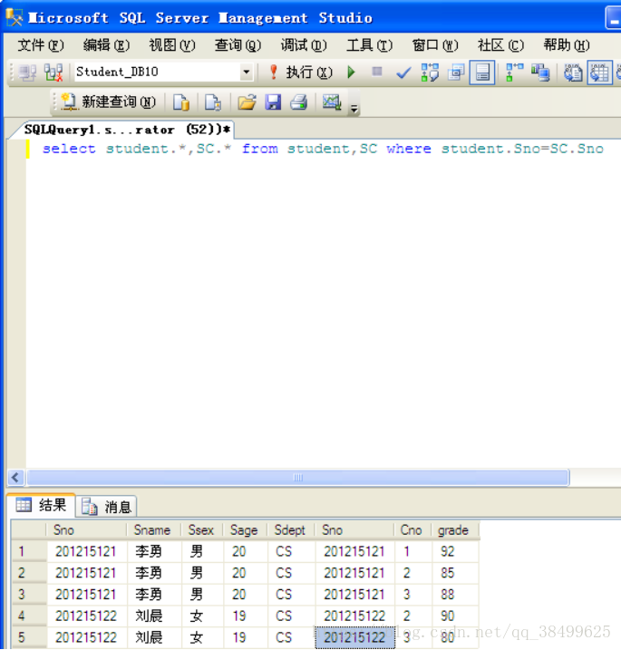Click the Change Connection icon
This screenshot has width=621, height=650.
point(53,73)
